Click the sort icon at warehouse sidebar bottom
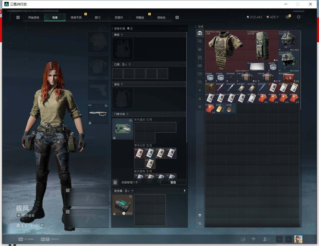 200,223
